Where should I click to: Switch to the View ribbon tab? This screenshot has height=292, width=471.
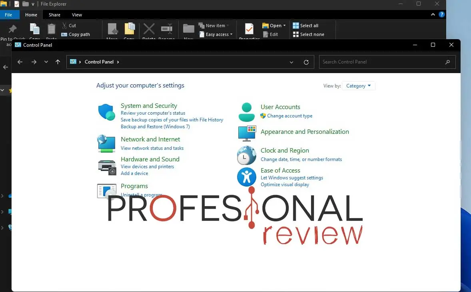[x=77, y=15]
